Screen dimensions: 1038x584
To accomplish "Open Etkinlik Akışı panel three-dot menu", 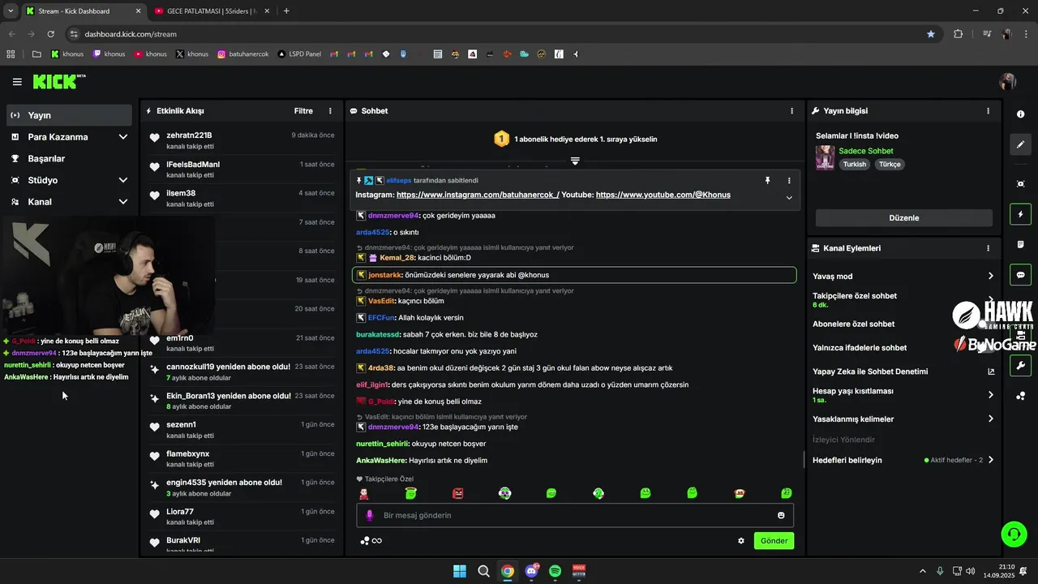I will click(330, 111).
